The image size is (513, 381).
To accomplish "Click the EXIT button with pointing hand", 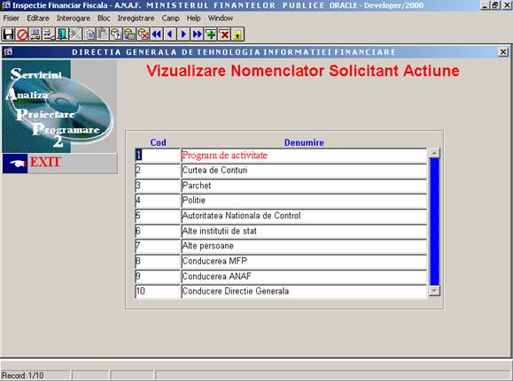I will [x=59, y=163].
